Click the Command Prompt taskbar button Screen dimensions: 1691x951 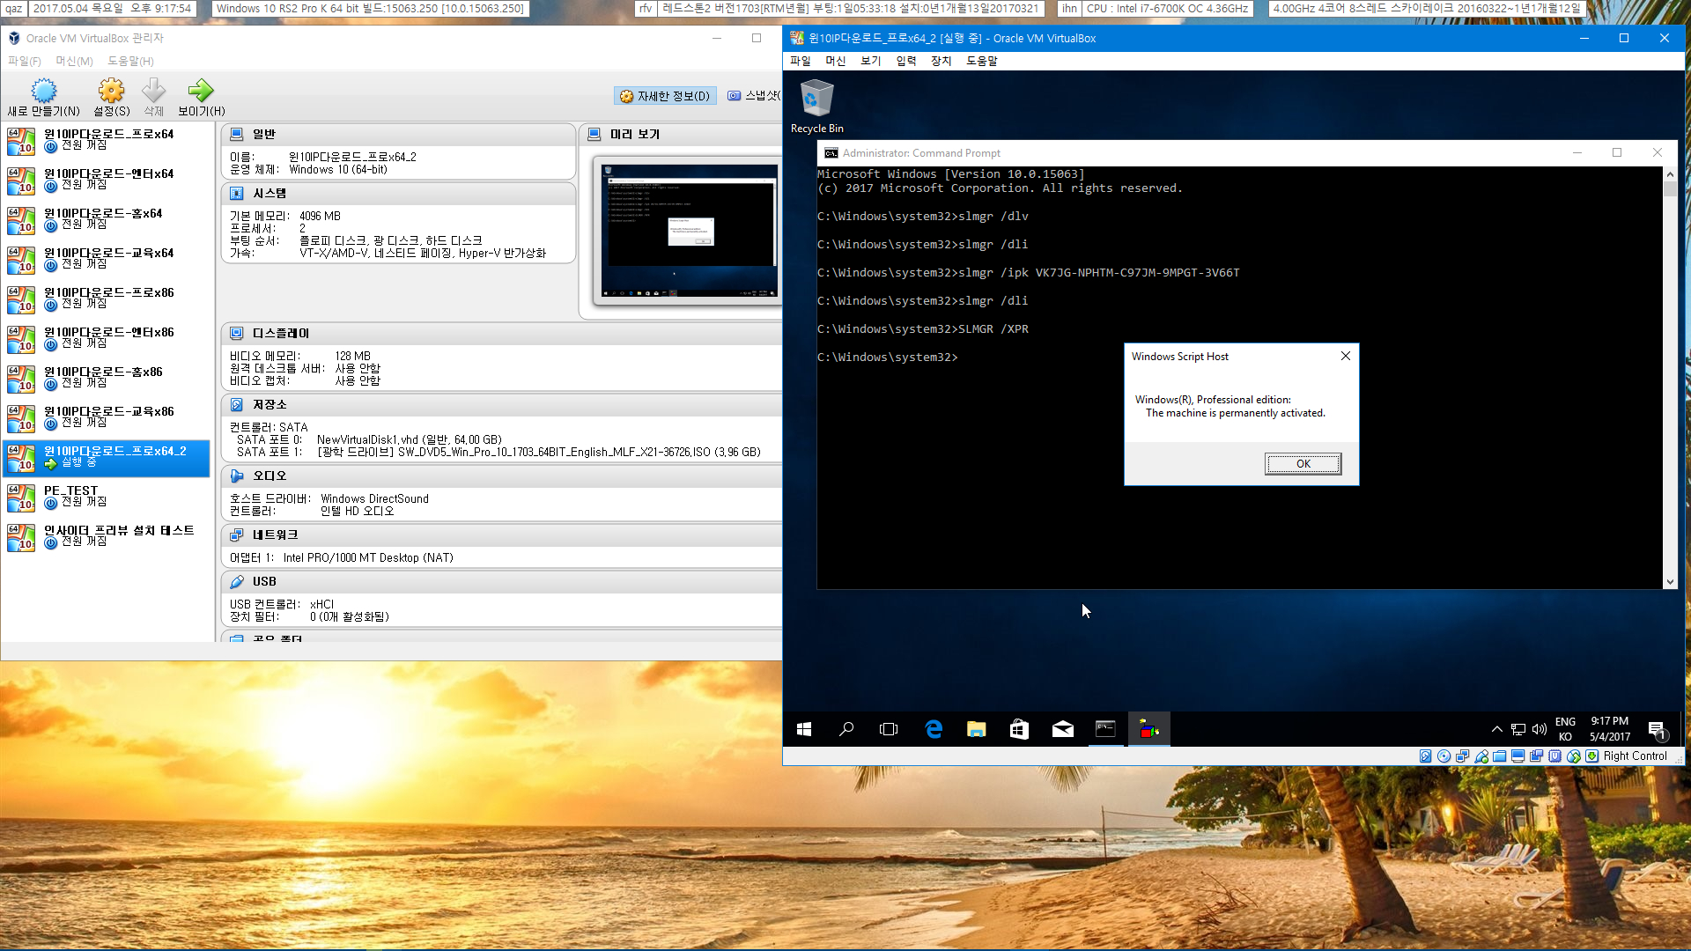[1105, 729]
